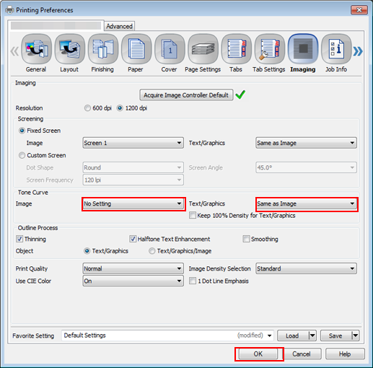The height and width of the screenshot is (368, 373).
Task: Confirm settings with OK
Action: click(x=258, y=354)
